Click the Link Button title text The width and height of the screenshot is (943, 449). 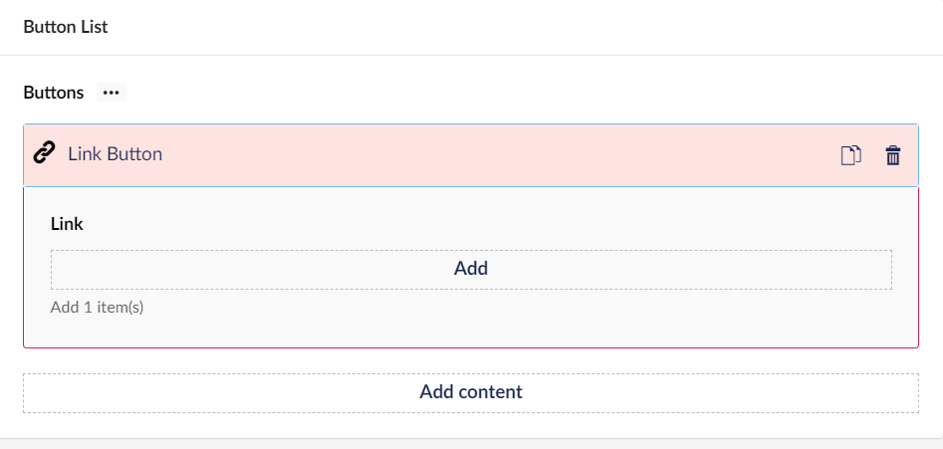[x=115, y=154]
